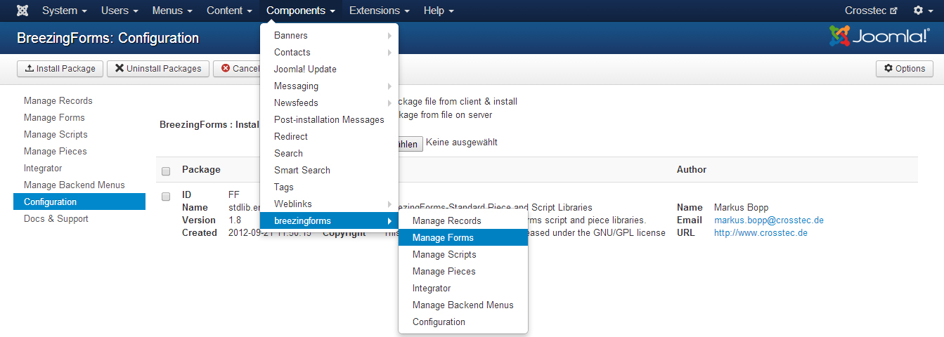
Task: Expand the Messaging submenu
Action: pyautogui.click(x=329, y=86)
